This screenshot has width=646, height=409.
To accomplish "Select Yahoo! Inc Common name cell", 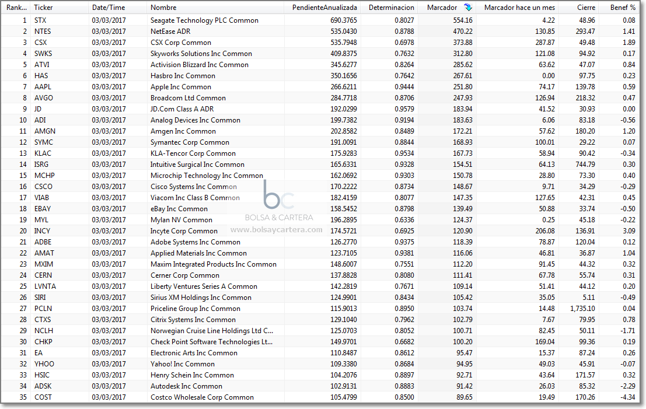I will [x=183, y=365].
